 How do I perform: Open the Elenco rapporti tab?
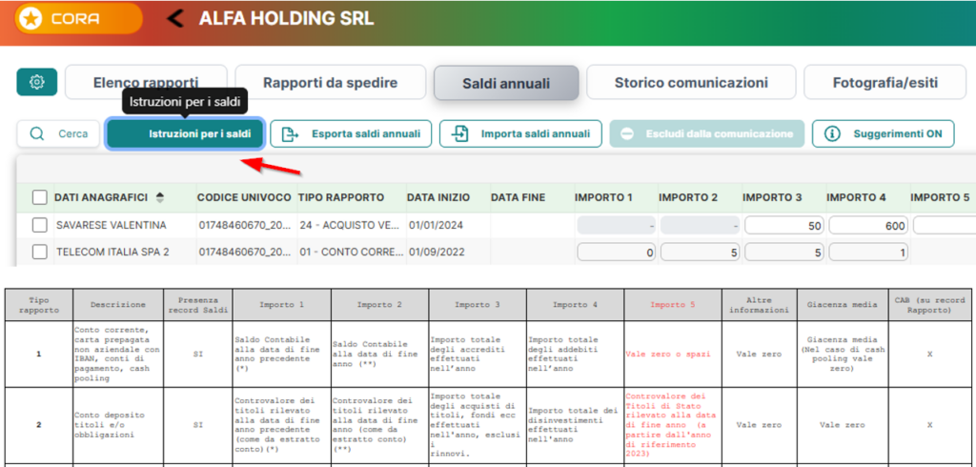[x=146, y=82]
